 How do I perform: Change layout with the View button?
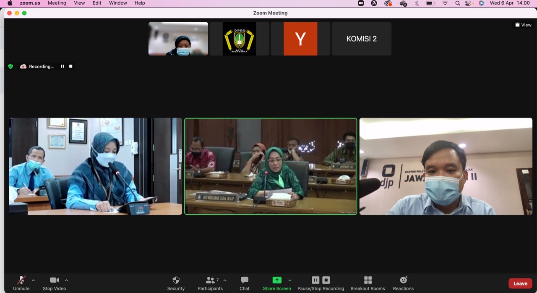pos(523,25)
